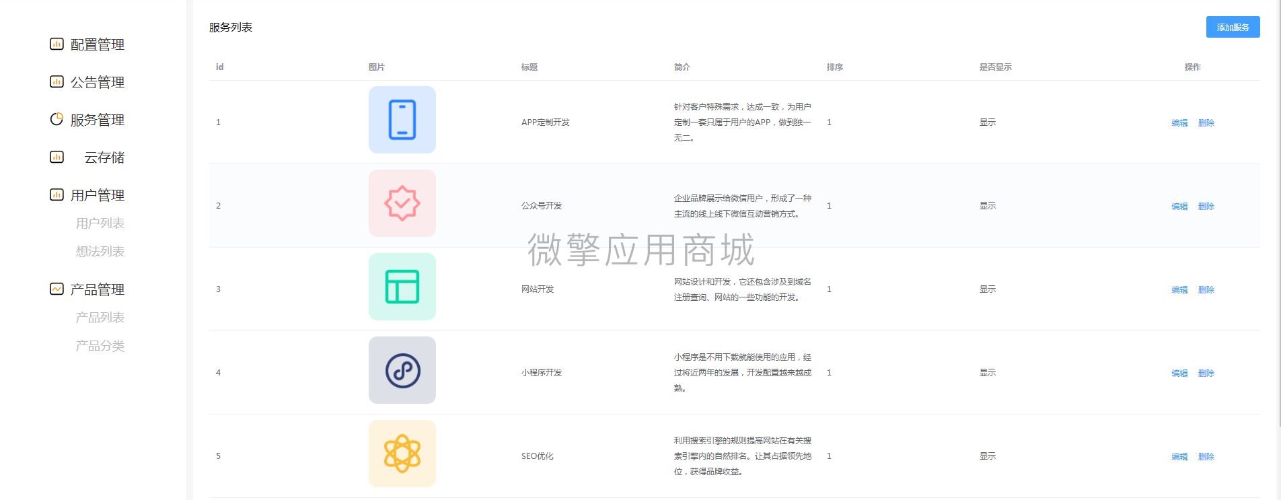Image resolution: width=1281 pixels, height=500 pixels.
Task: Go to 想法列表 submenu
Action: [100, 252]
